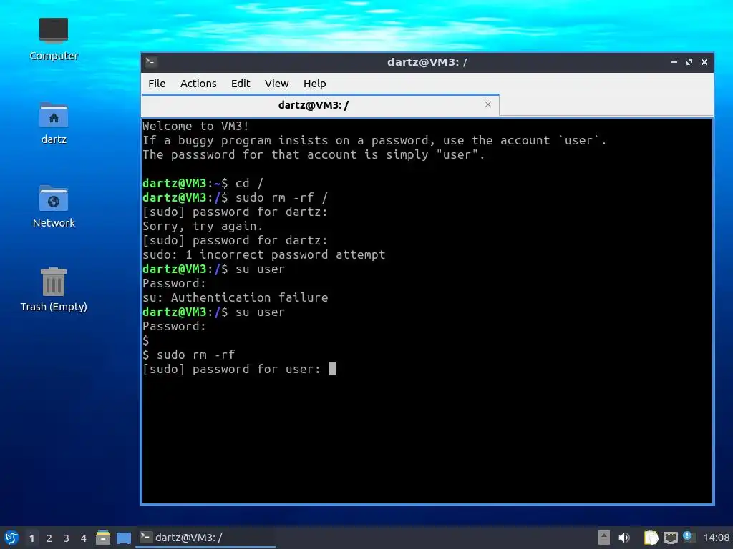The width and height of the screenshot is (733, 549).
Task: Maximize the terminal window
Action: (689, 62)
